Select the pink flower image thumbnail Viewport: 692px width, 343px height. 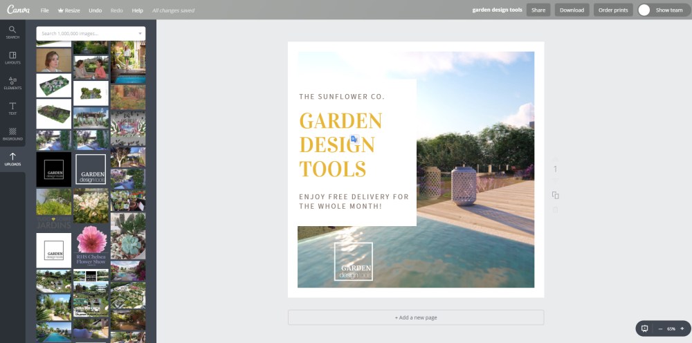[91, 239]
